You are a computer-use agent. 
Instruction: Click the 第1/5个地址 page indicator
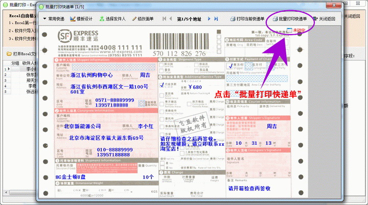pyautogui.click(x=189, y=19)
